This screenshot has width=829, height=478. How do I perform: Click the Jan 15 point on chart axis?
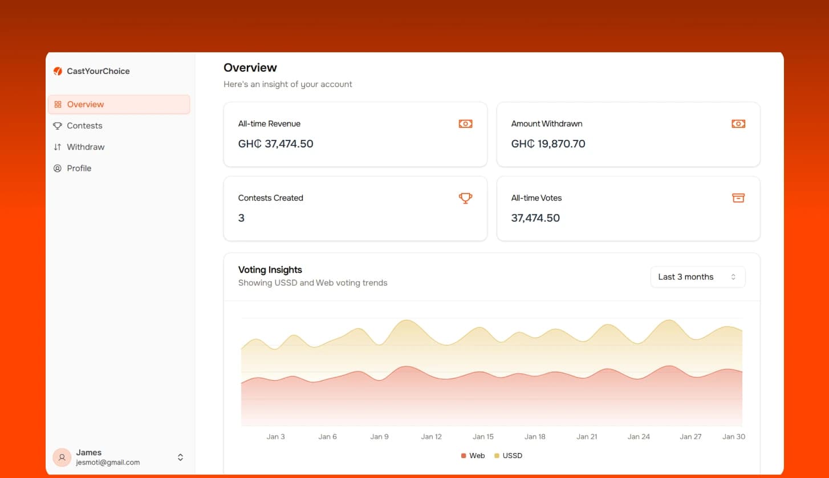coord(483,436)
